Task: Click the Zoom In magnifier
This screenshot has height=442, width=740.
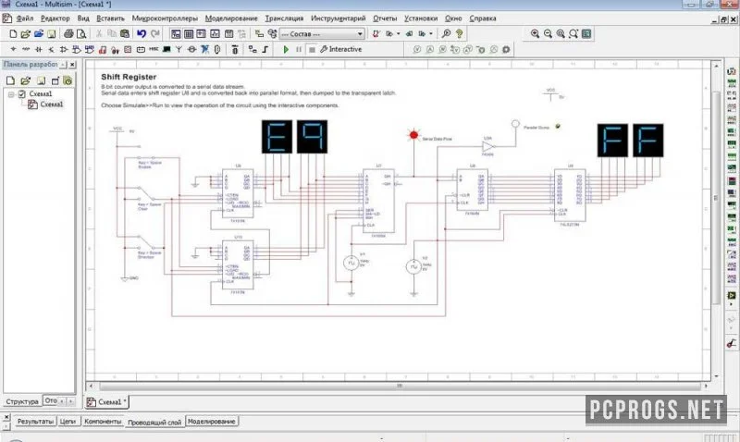Action: (x=535, y=34)
